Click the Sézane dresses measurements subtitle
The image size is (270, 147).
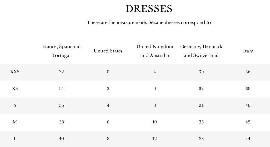[149, 22]
